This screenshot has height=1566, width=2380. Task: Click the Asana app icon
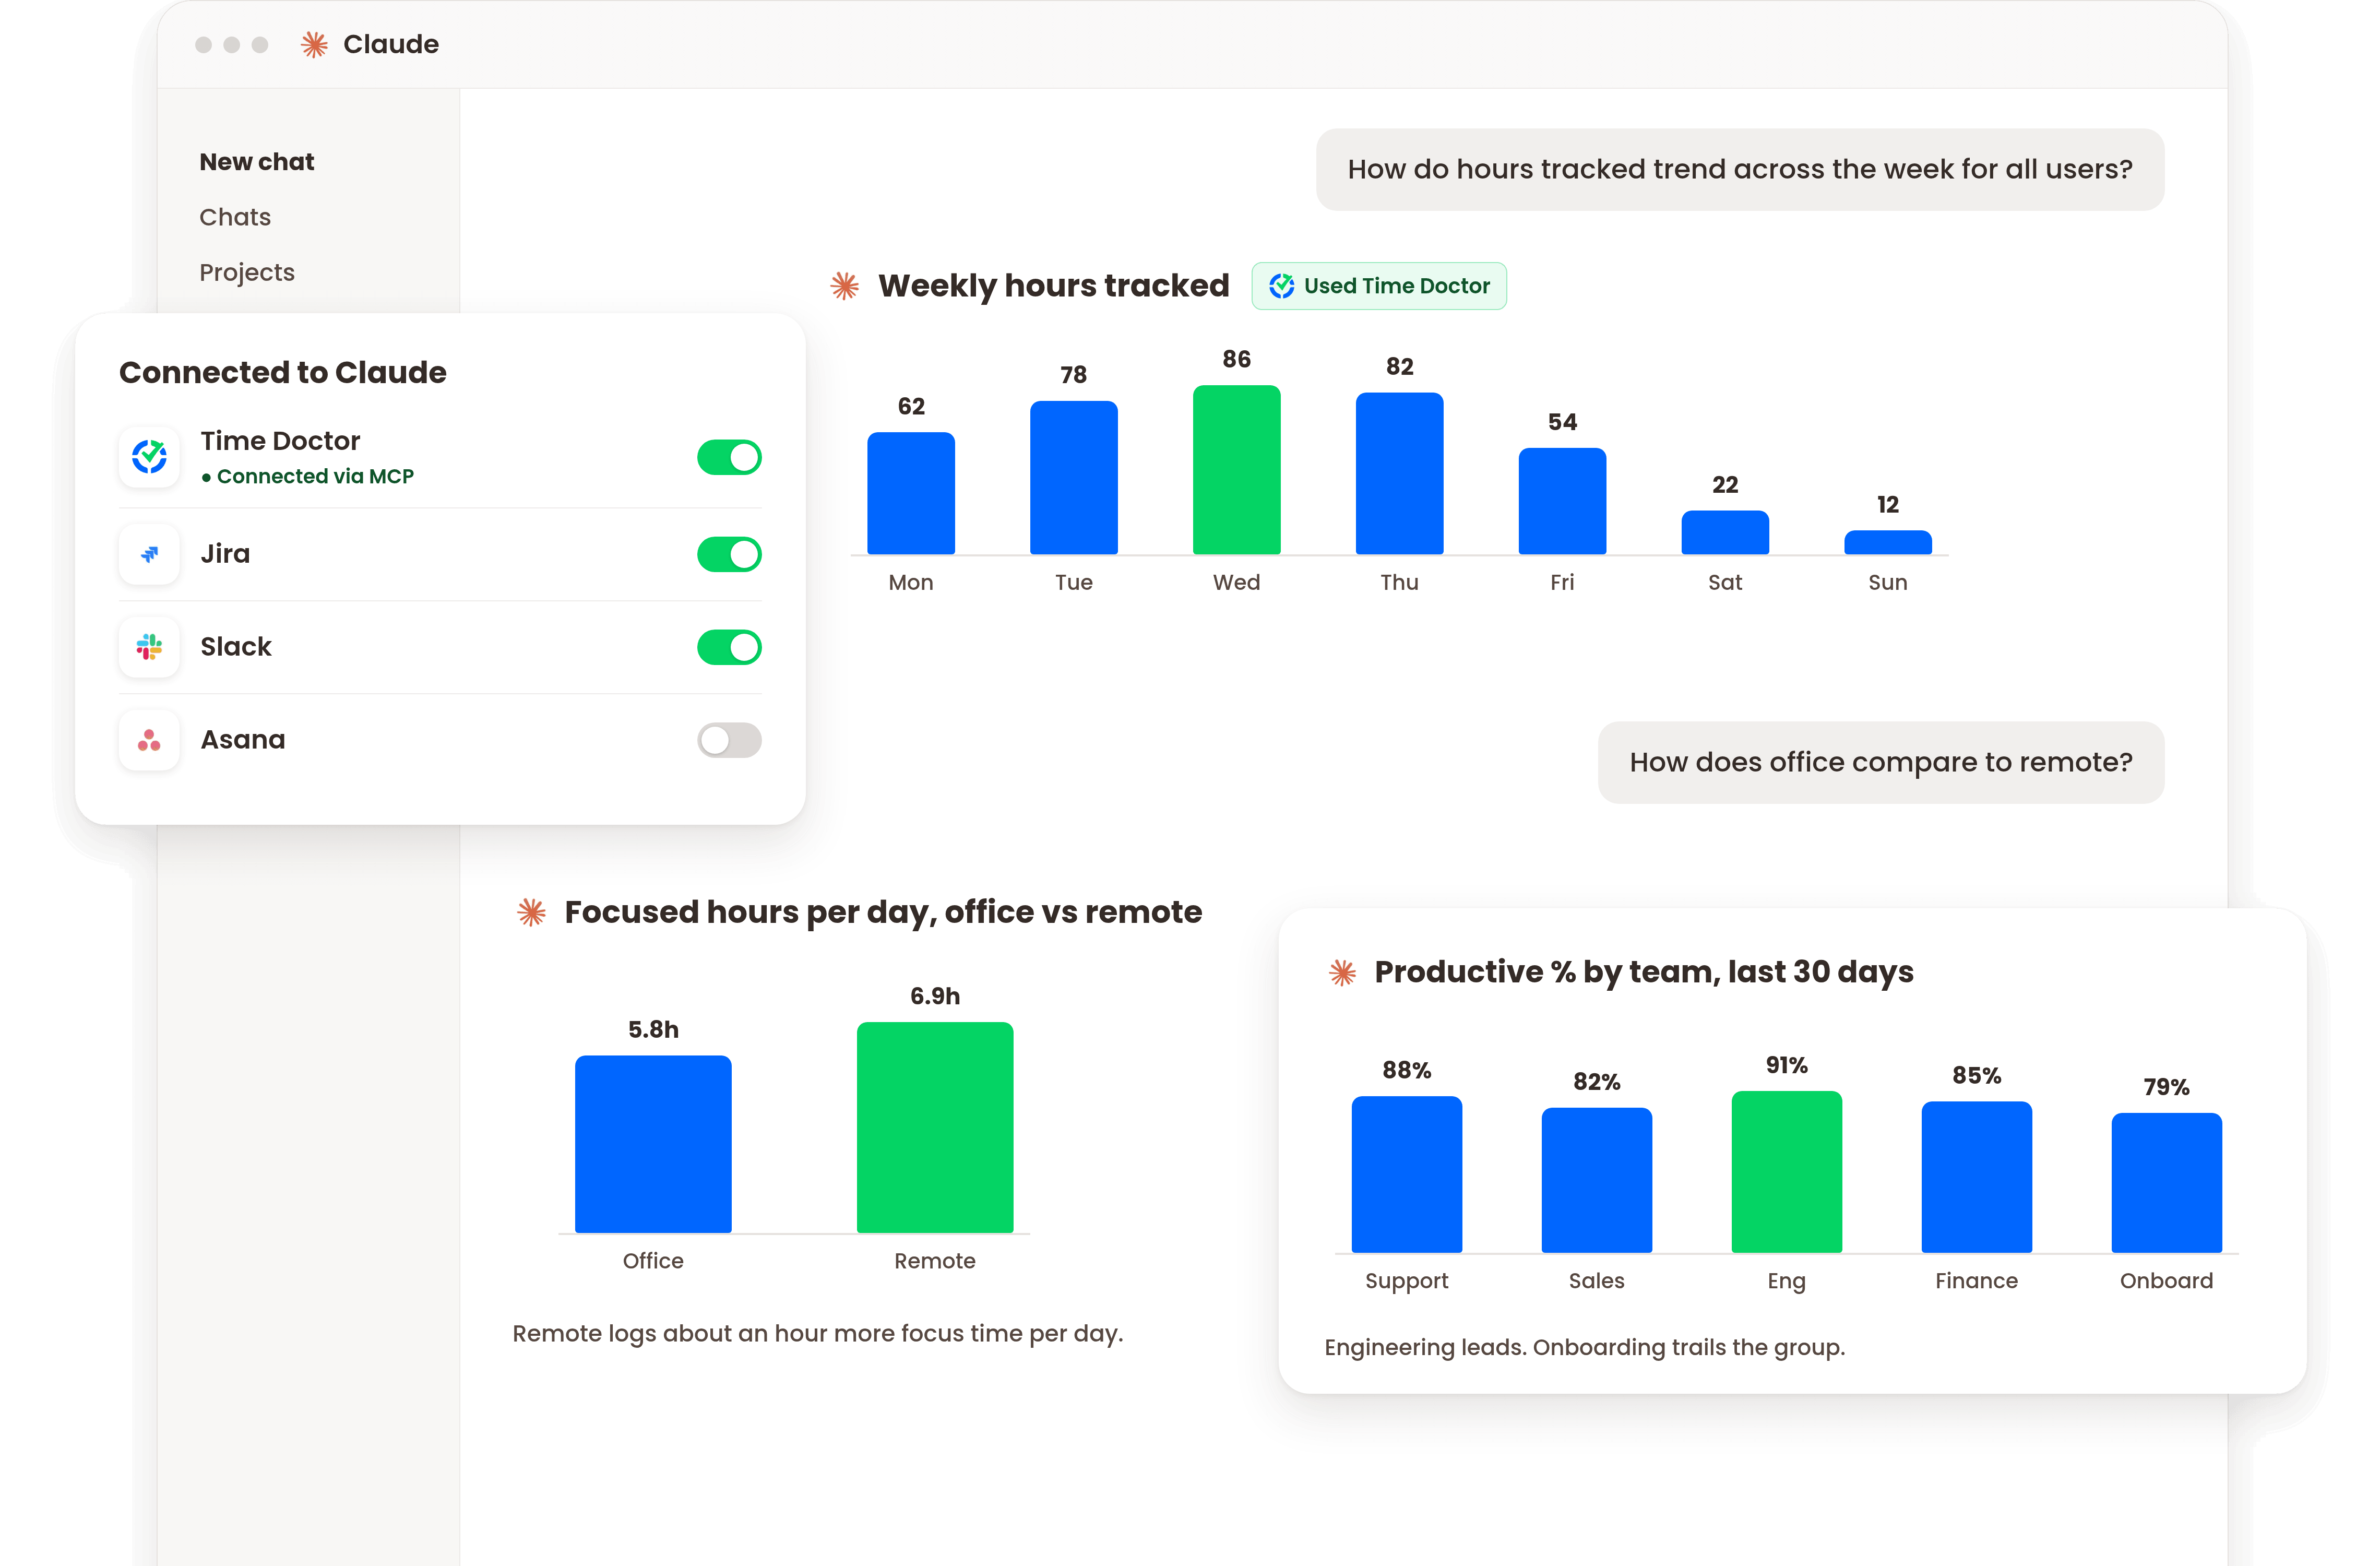150,740
